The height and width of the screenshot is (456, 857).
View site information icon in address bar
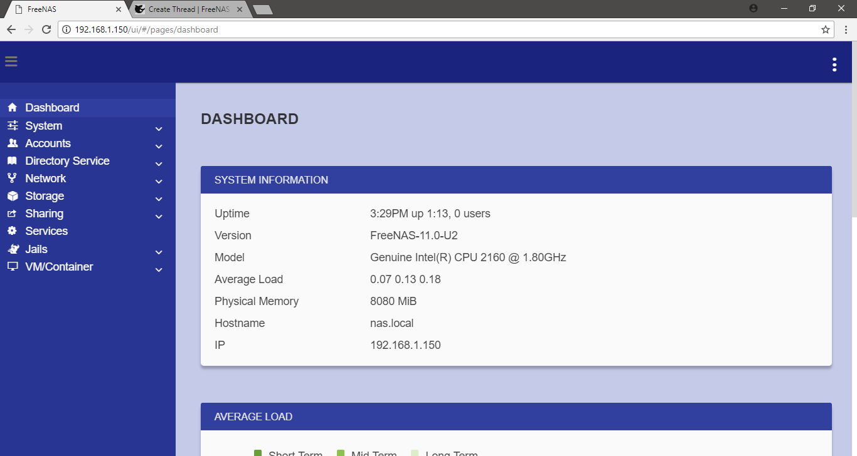[x=67, y=29]
